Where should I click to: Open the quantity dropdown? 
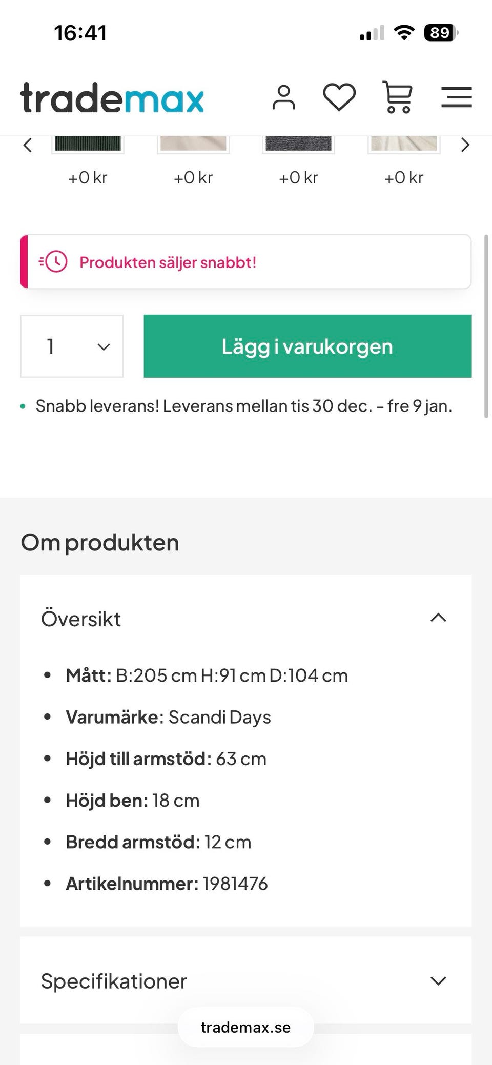click(72, 346)
